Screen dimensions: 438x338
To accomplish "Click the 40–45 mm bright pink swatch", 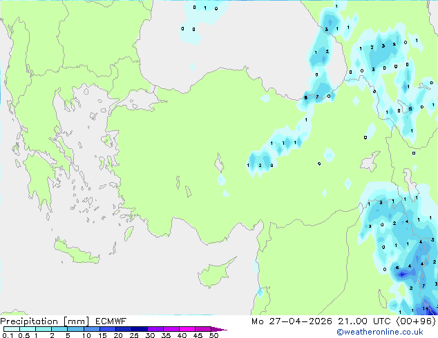I will [187, 329].
